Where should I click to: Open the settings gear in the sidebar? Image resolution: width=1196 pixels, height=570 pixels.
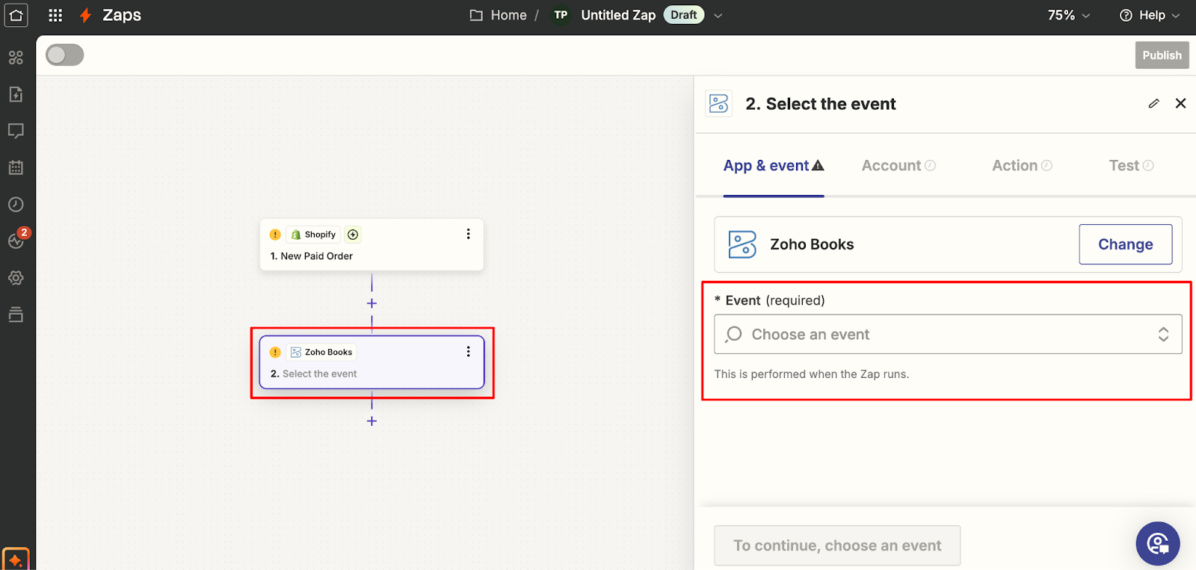pos(16,278)
